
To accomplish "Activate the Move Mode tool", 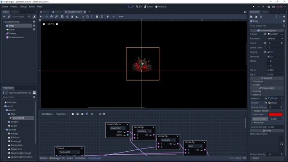I will [x=47, y=17].
